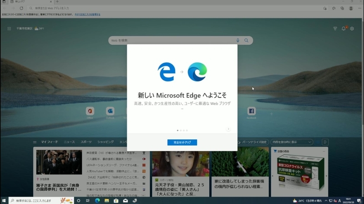
Task: Open the Action Center notification icon
Action: pos(359,201)
